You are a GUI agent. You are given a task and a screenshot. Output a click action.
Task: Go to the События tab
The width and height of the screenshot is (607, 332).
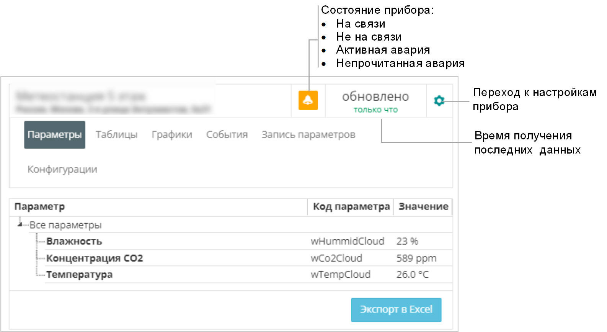click(227, 135)
